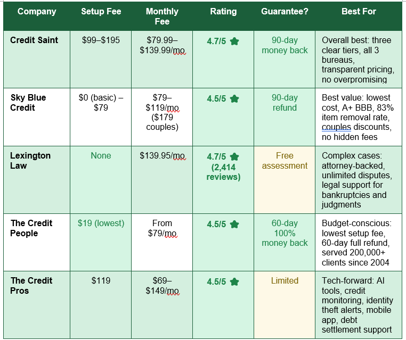Screen dimensions: 406x340
Task: Click the Company column header
Action: 37,11
